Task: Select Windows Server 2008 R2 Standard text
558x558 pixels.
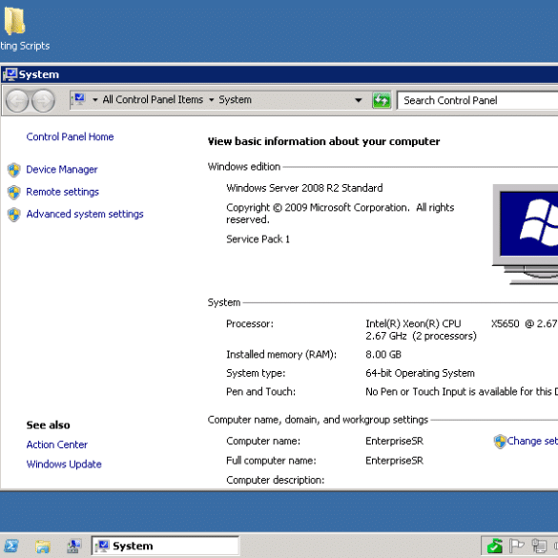Action: pyautogui.click(x=304, y=188)
